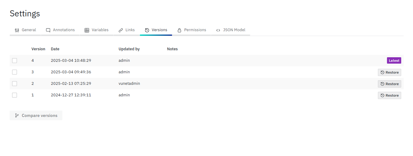Select the checkbox for version 4

(15, 61)
